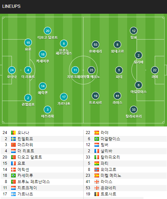Select 린델뢰프 row in lineup list
The image size is (167, 199).
42,139
